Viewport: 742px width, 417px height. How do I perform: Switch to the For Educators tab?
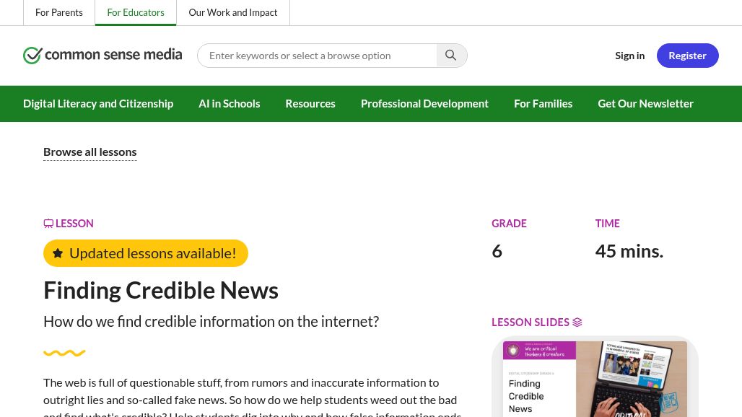[136, 12]
